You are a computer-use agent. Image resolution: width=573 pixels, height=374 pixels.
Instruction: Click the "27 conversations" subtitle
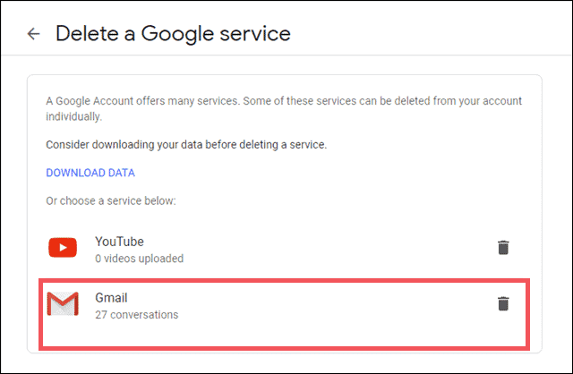[x=136, y=314]
